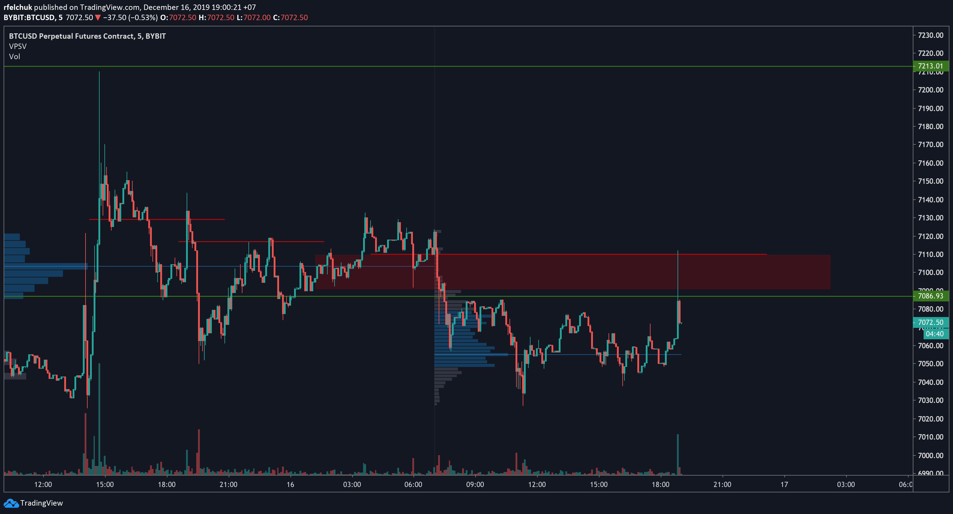Click the 7230.00 price axis value
Viewport: 953px width, 514px height.
click(x=930, y=35)
